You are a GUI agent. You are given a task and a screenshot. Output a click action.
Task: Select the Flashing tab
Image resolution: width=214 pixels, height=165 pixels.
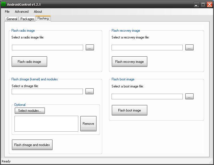[43, 18]
